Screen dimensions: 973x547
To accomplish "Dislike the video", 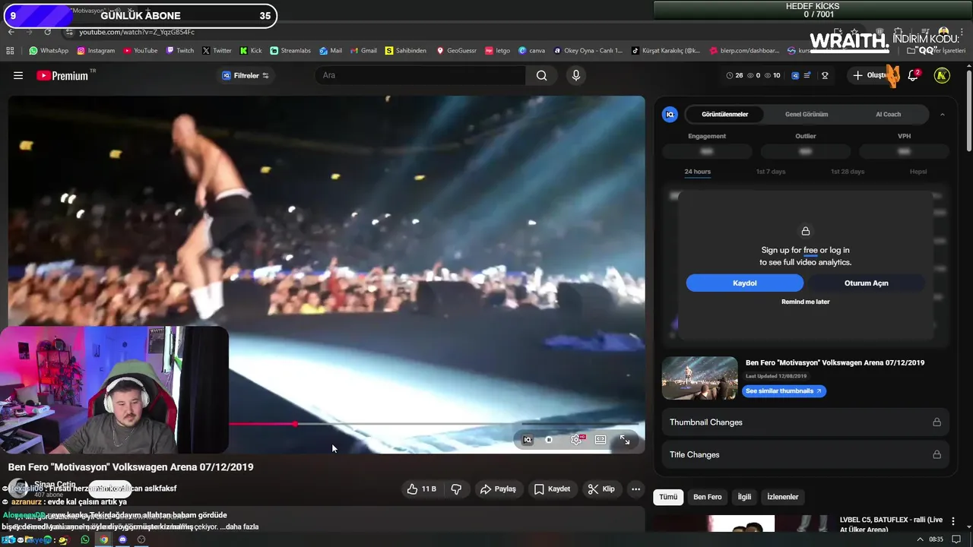I will click(456, 489).
